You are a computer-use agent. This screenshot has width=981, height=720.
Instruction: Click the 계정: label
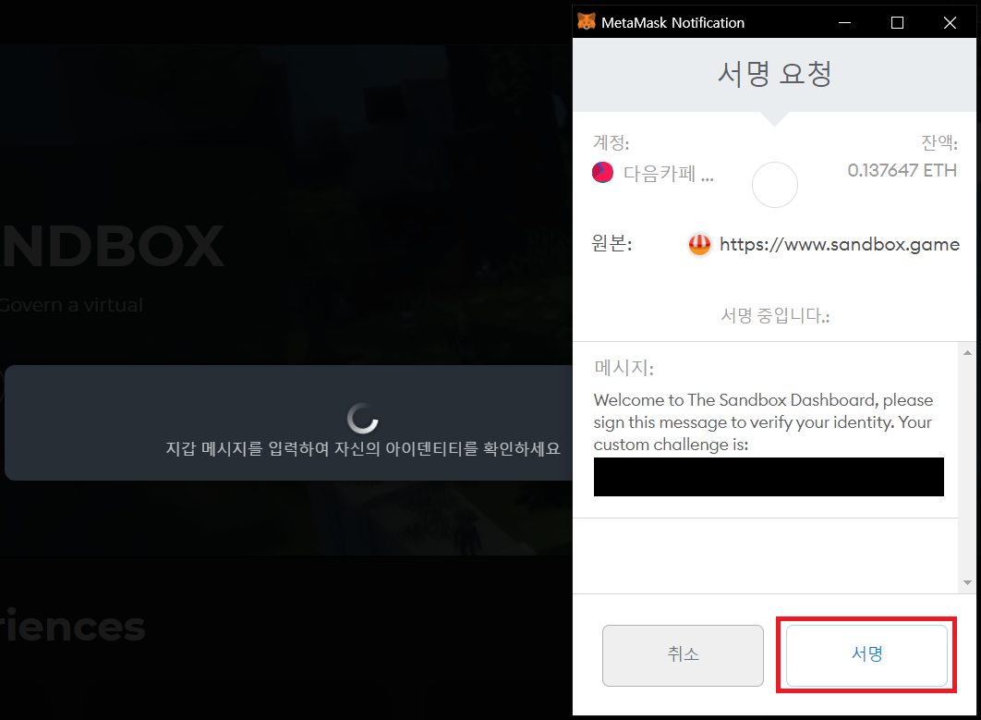[611, 142]
